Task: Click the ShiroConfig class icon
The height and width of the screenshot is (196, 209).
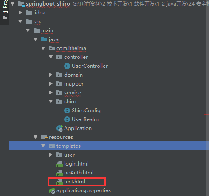Action: point(67,110)
